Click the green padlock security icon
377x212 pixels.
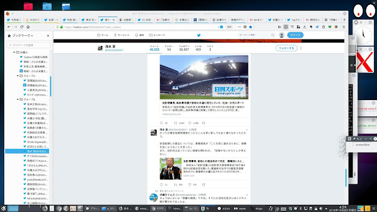pyautogui.click(x=61, y=27)
